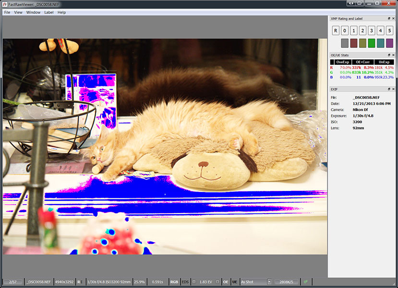This screenshot has height=288, width=398.
Task: Close the OE/UE Stats panel
Action: coord(394,55)
